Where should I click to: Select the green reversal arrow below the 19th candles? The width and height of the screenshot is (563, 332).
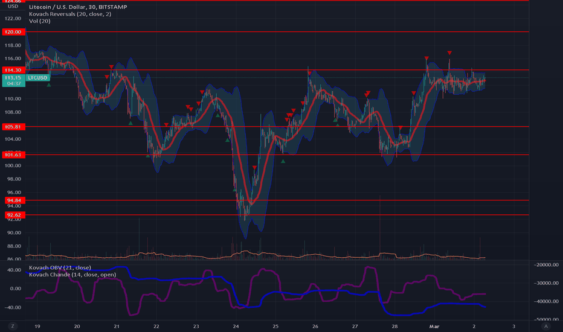[x=49, y=85]
